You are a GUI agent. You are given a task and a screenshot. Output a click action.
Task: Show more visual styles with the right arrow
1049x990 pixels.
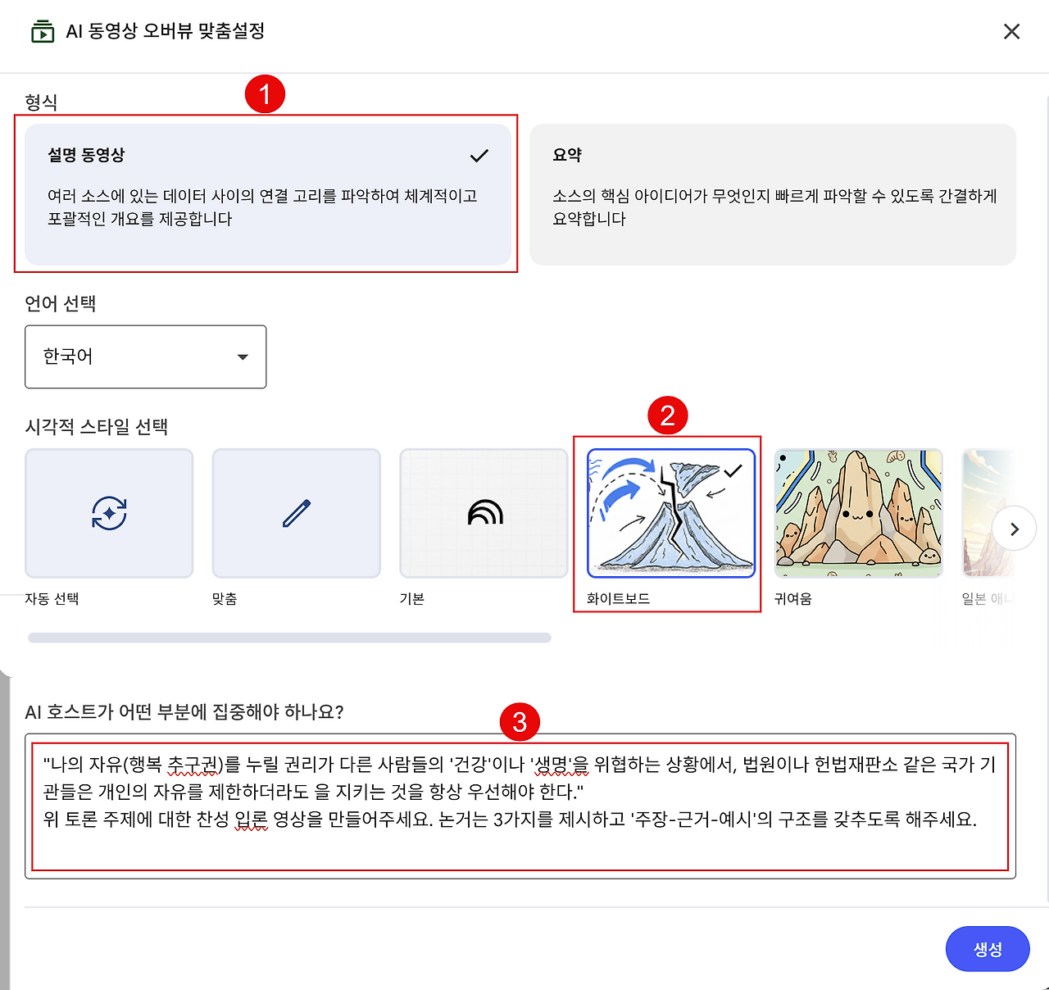pos(1015,529)
